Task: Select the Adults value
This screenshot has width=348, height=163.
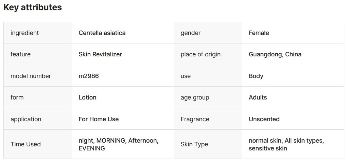Action: pyautogui.click(x=258, y=97)
